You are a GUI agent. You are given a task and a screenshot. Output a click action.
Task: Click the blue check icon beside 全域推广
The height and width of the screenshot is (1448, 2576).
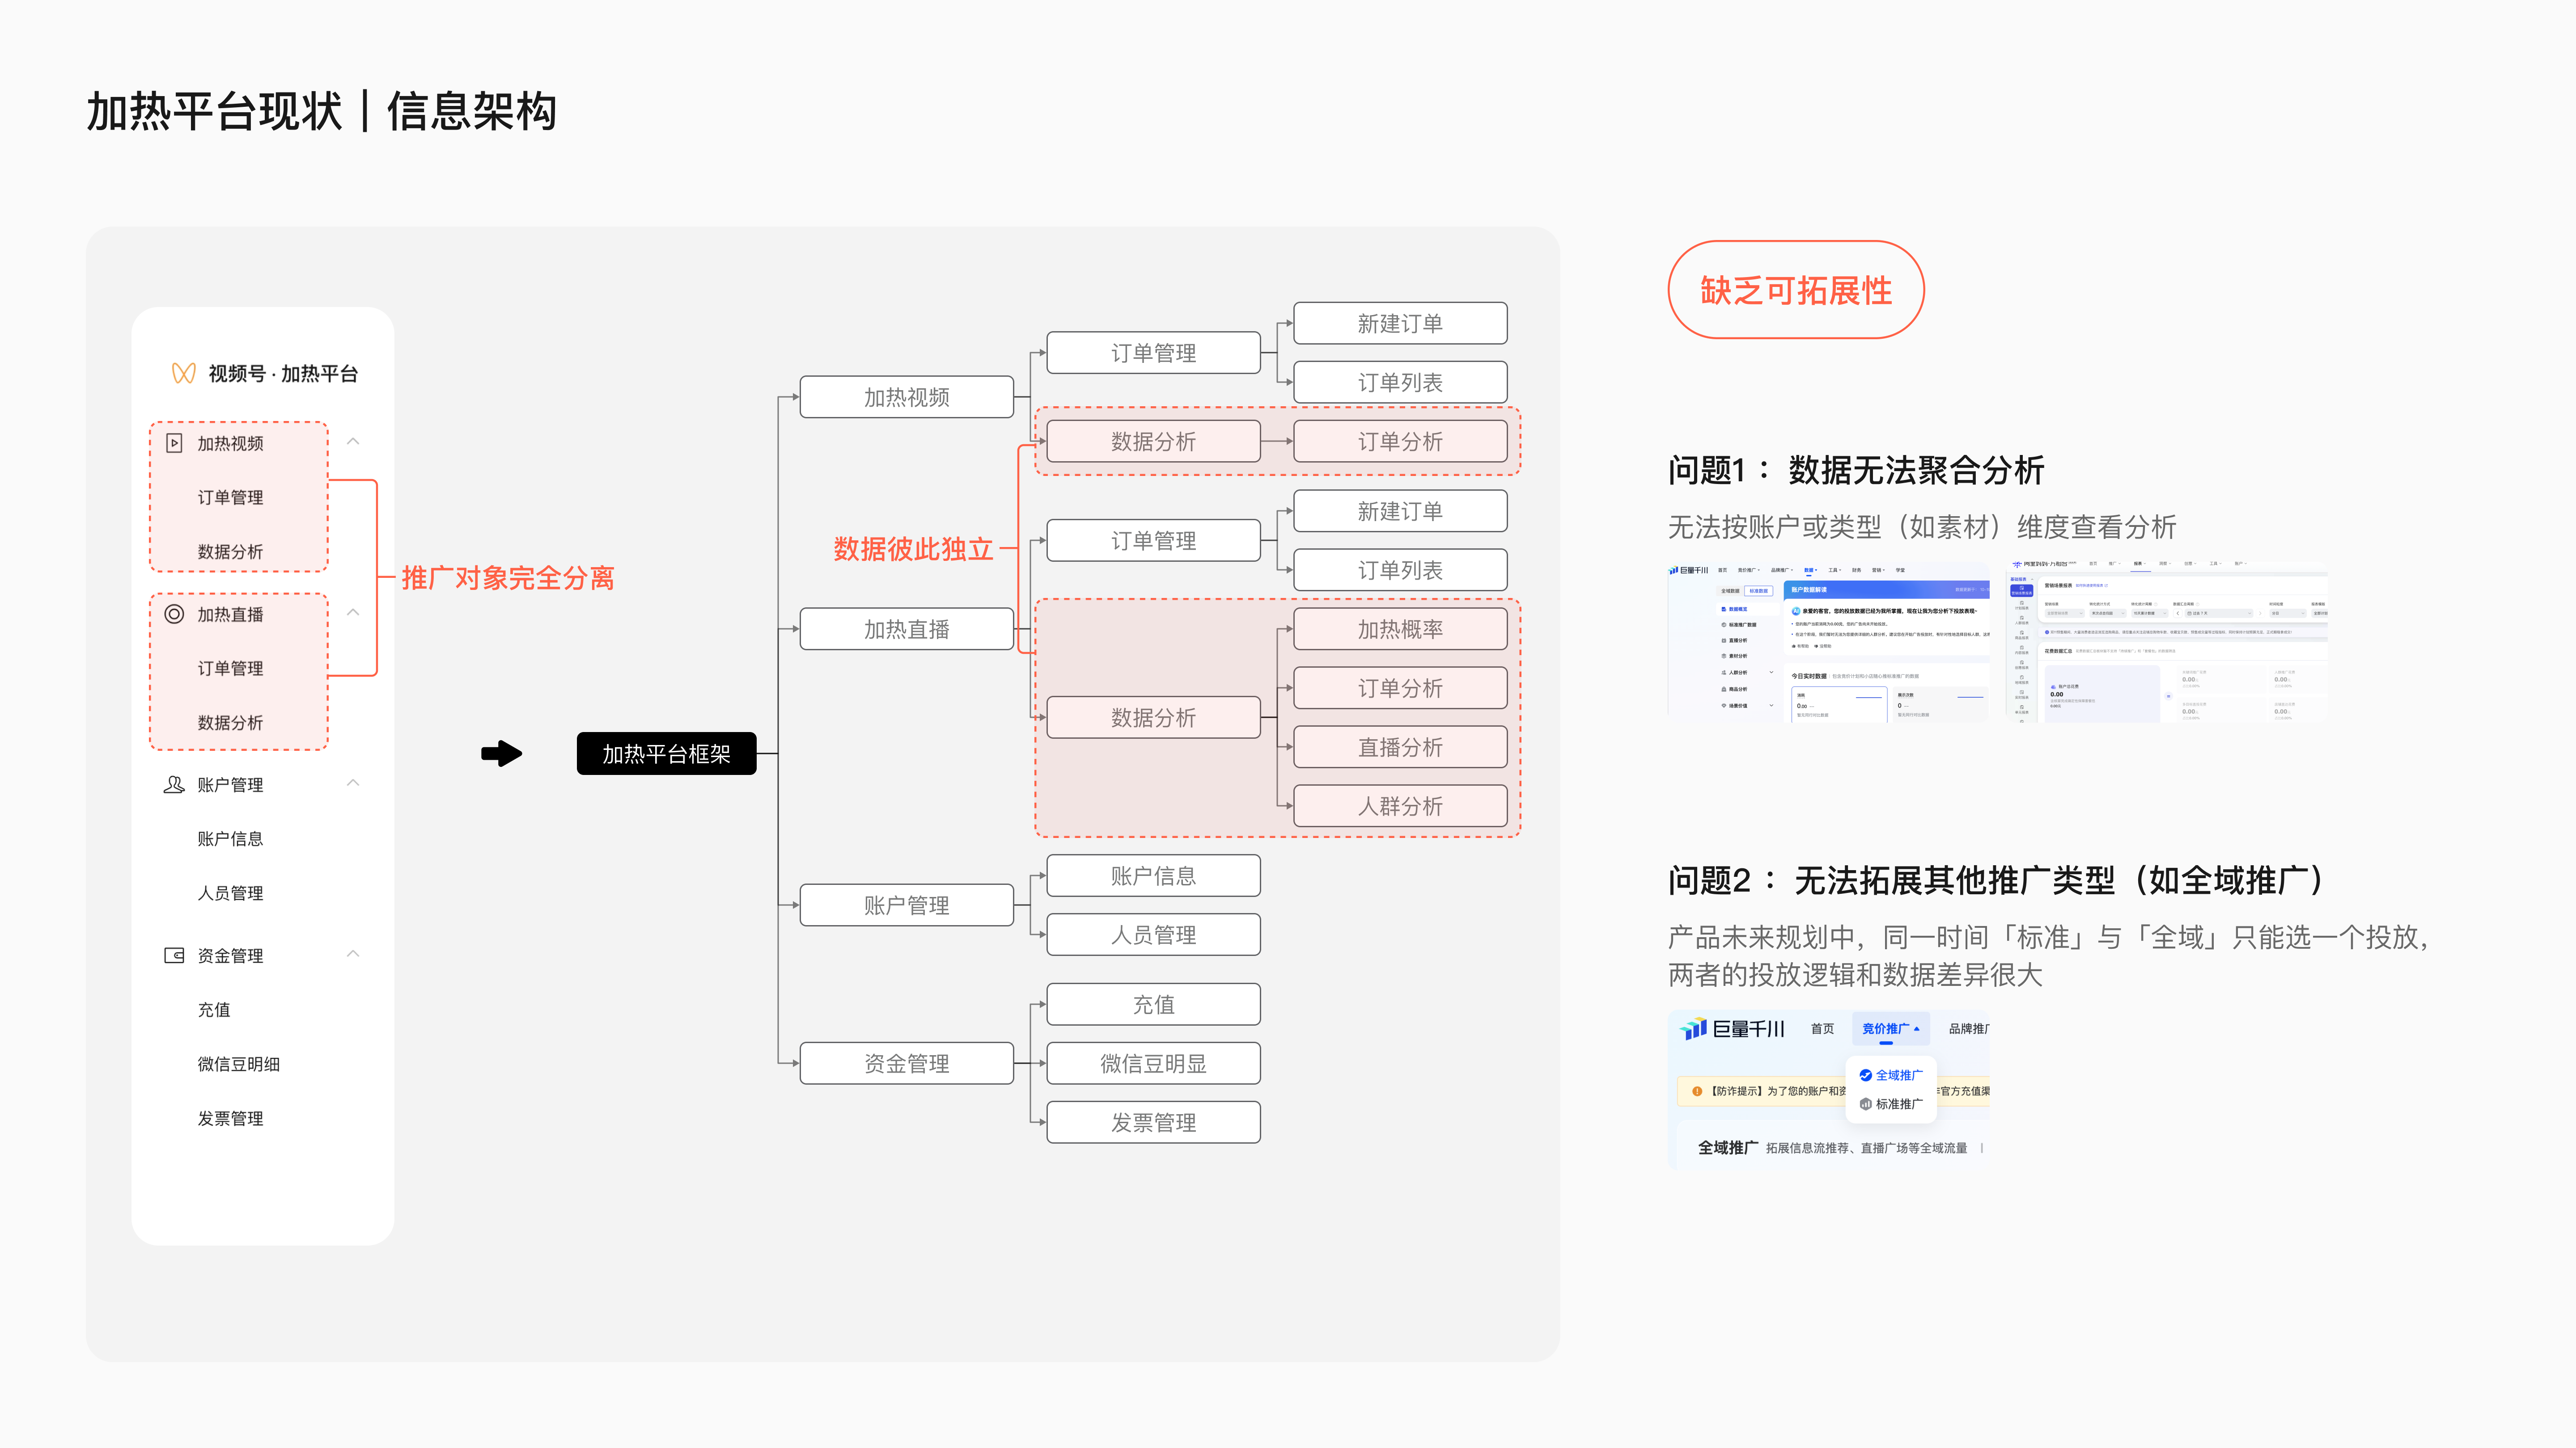[1865, 1075]
